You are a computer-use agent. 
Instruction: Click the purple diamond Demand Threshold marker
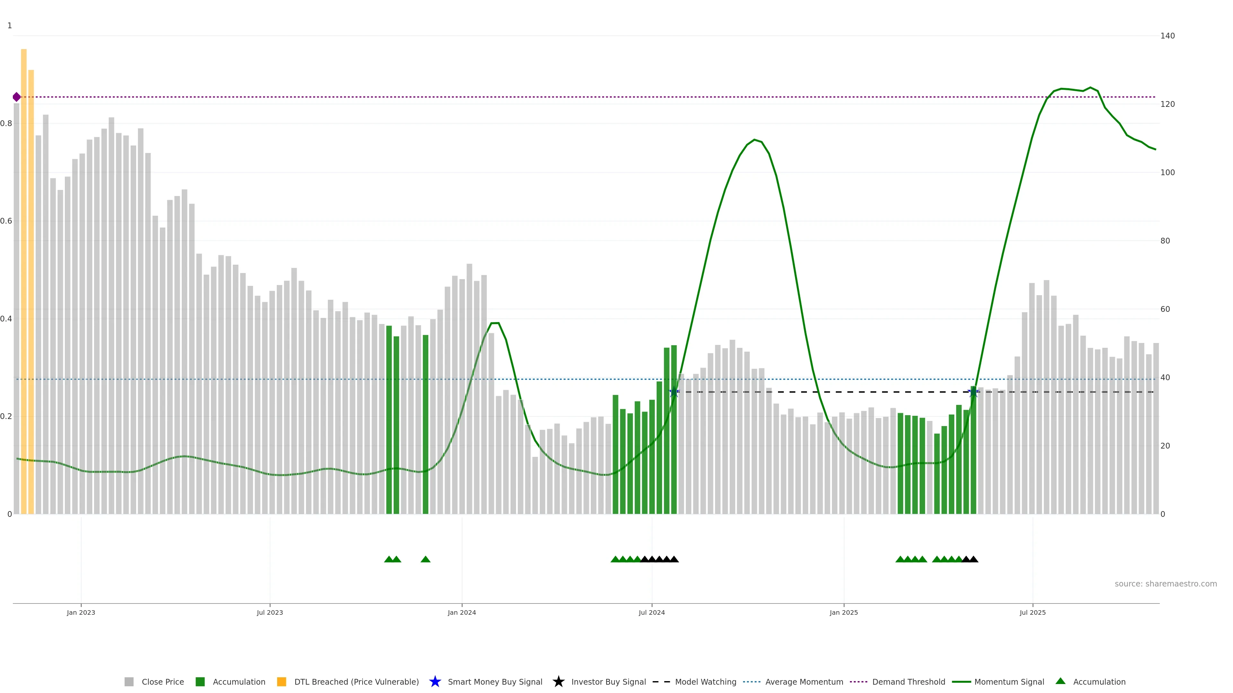pos(17,97)
